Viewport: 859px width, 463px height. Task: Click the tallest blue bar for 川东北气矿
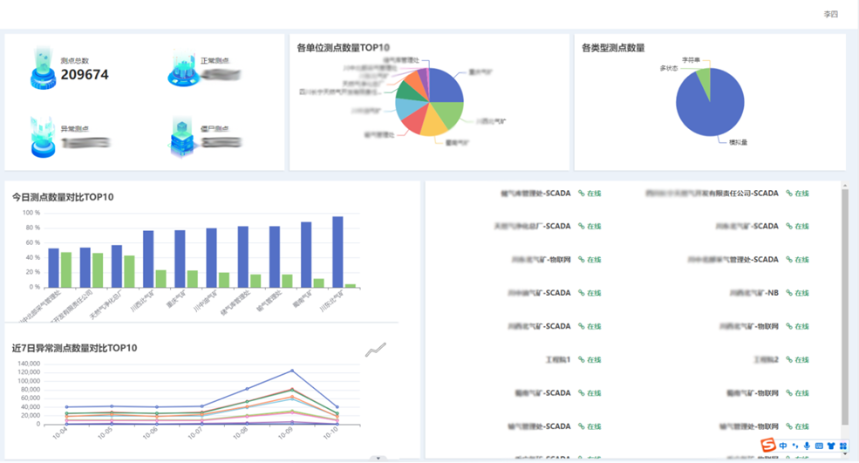tap(337, 251)
